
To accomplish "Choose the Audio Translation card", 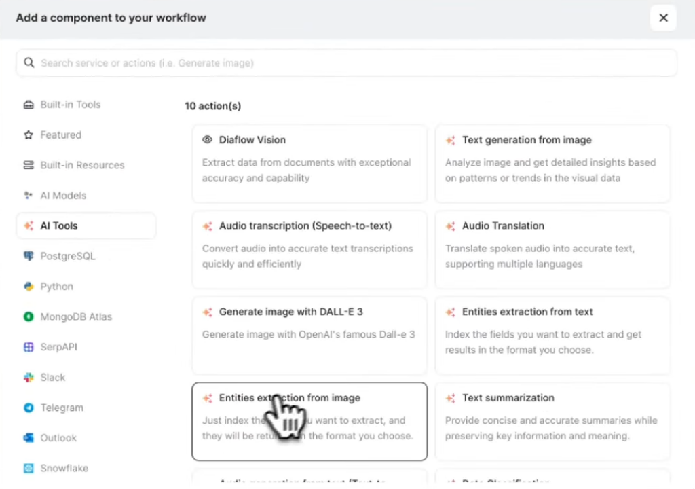I will [552, 250].
